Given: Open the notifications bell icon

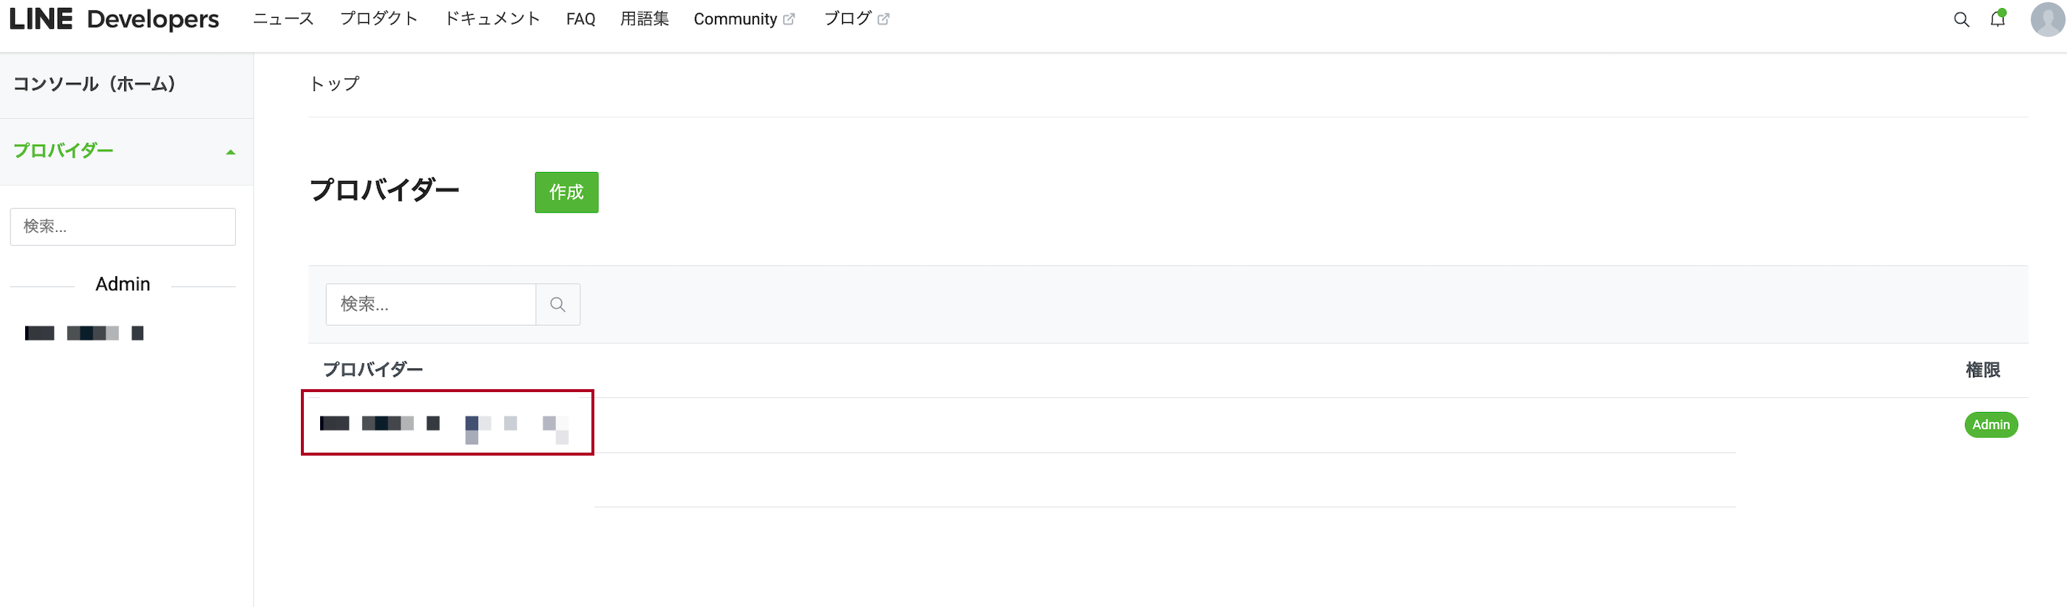Looking at the screenshot, I should coord(1998,18).
